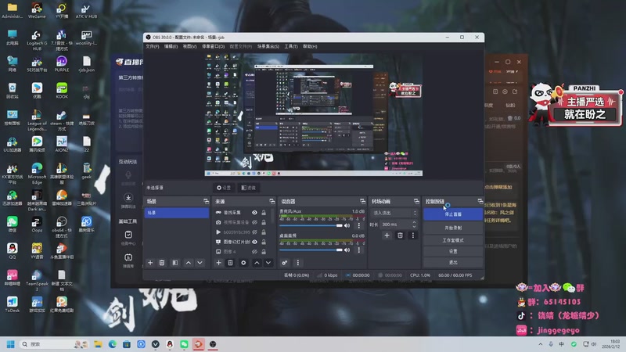Open the KOOK desktop shortcut

pos(62,91)
